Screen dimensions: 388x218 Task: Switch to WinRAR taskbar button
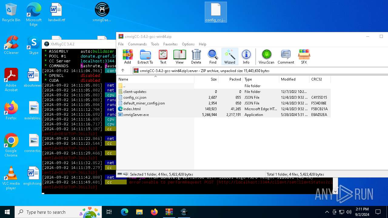[169, 212]
